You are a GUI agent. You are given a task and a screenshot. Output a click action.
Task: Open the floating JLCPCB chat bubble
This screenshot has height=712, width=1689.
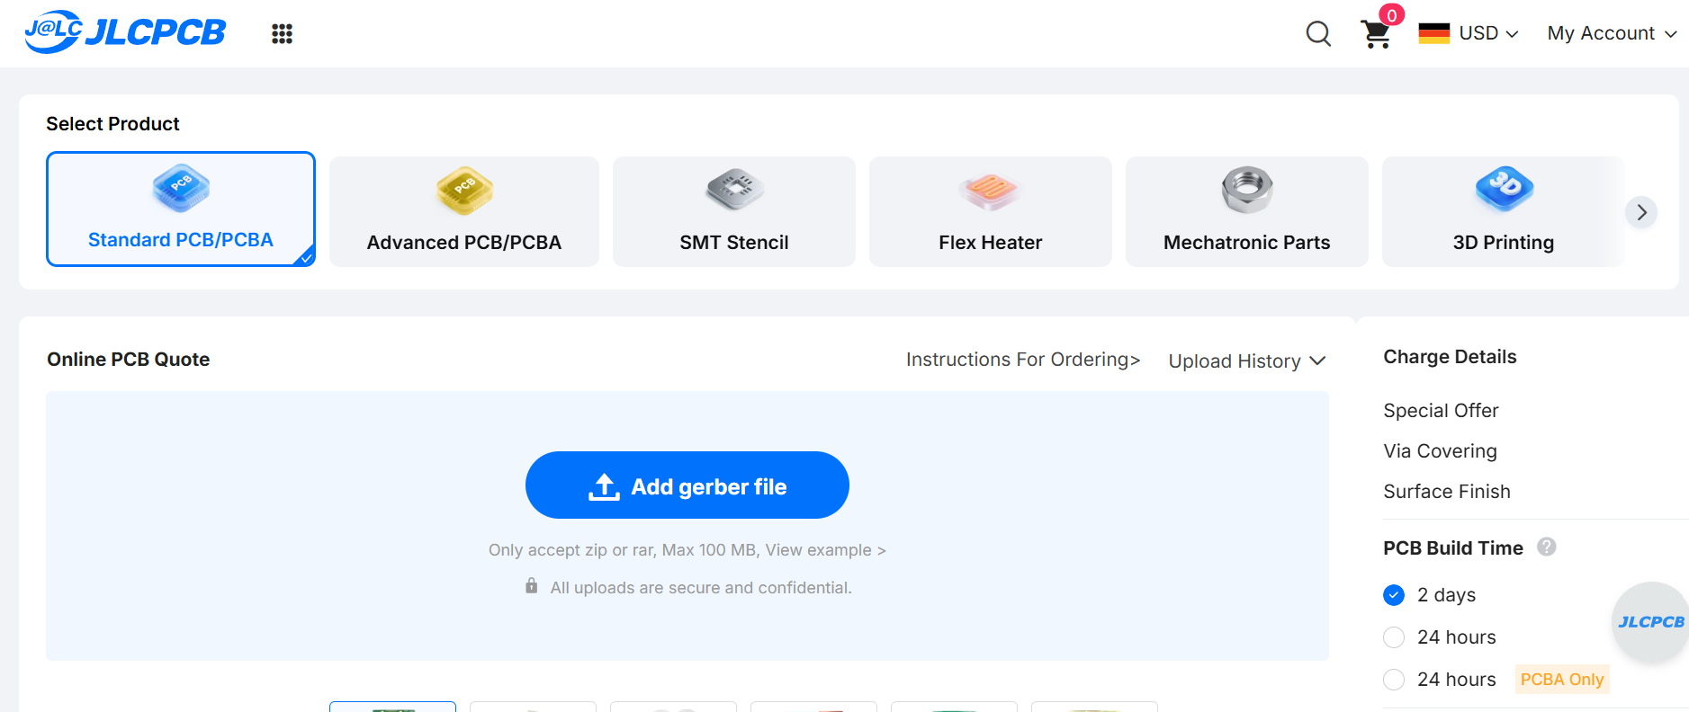point(1650,622)
